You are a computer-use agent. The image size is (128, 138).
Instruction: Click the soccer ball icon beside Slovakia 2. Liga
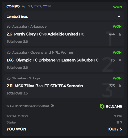point(9,78)
